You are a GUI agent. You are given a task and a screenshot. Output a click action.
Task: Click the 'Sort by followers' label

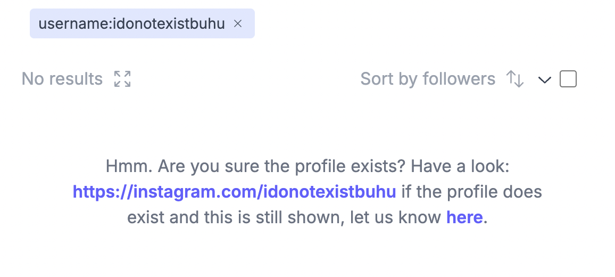[x=428, y=79]
